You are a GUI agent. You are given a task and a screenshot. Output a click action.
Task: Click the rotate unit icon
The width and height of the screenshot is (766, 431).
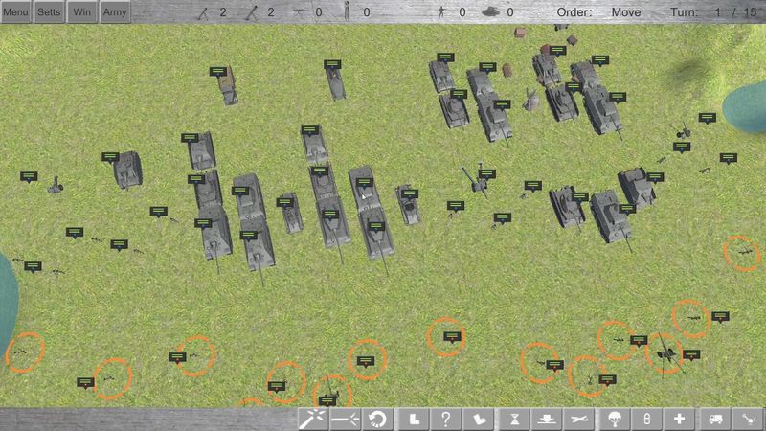tap(378, 419)
